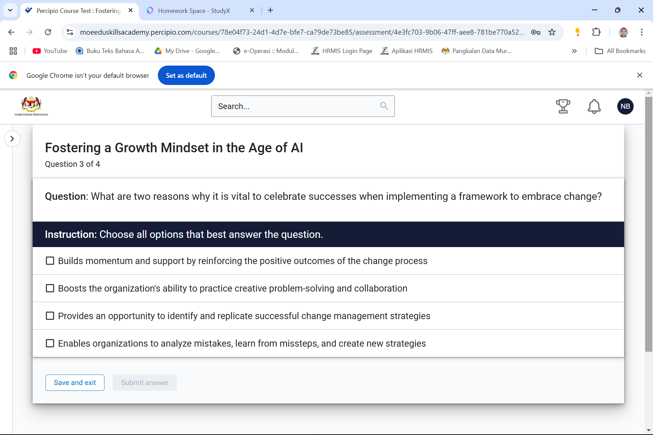Open the NB user profile menu
The width and height of the screenshot is (653, 435).
(625, 106)
